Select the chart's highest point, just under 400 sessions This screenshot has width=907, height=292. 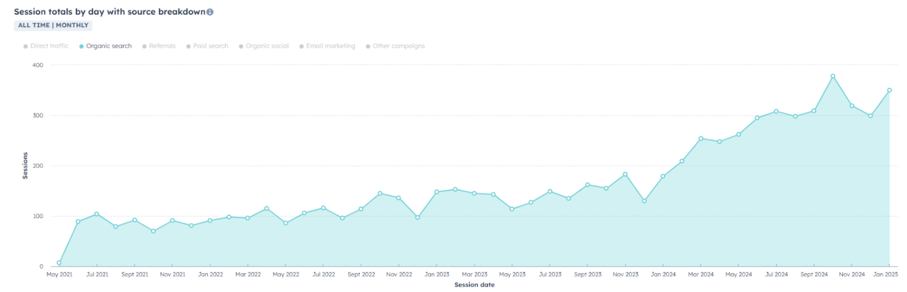tap(833, 77)
